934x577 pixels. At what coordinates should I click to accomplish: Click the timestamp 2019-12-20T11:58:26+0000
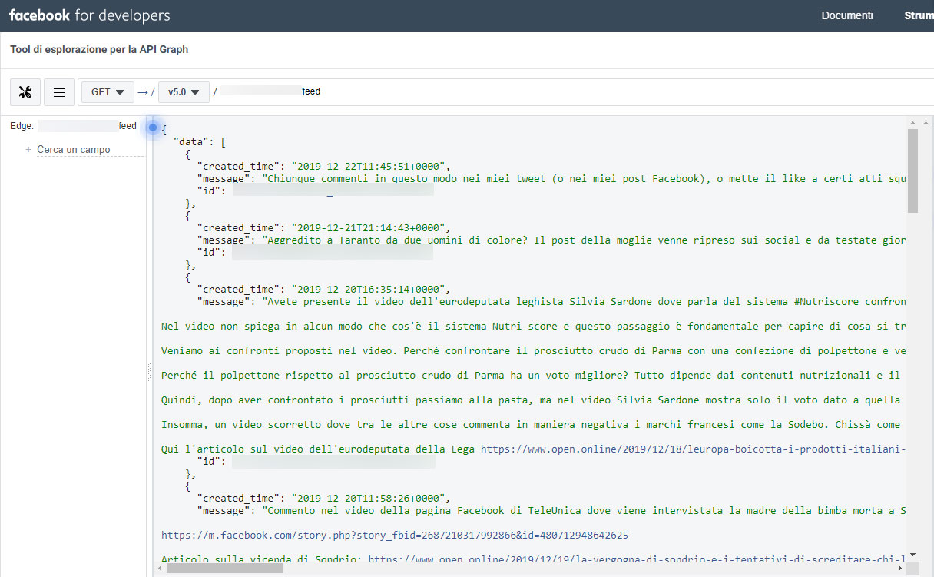click(x=371, y=498)
